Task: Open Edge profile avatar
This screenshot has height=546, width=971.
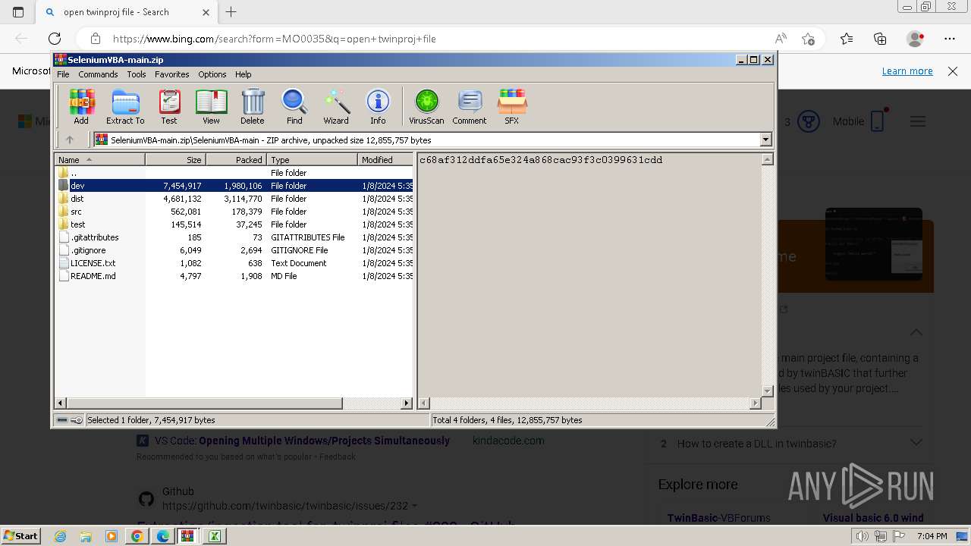Action: click(915, 39)
